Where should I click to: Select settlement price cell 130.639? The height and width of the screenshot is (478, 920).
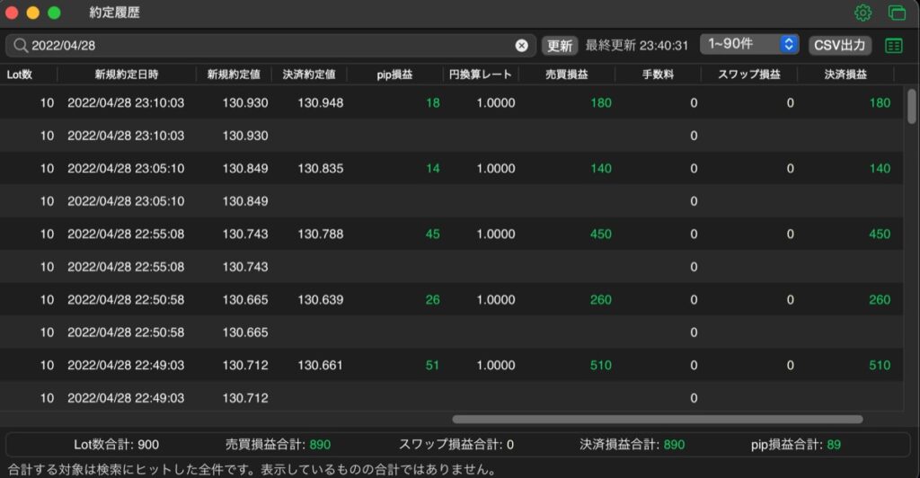pos(321,300)
